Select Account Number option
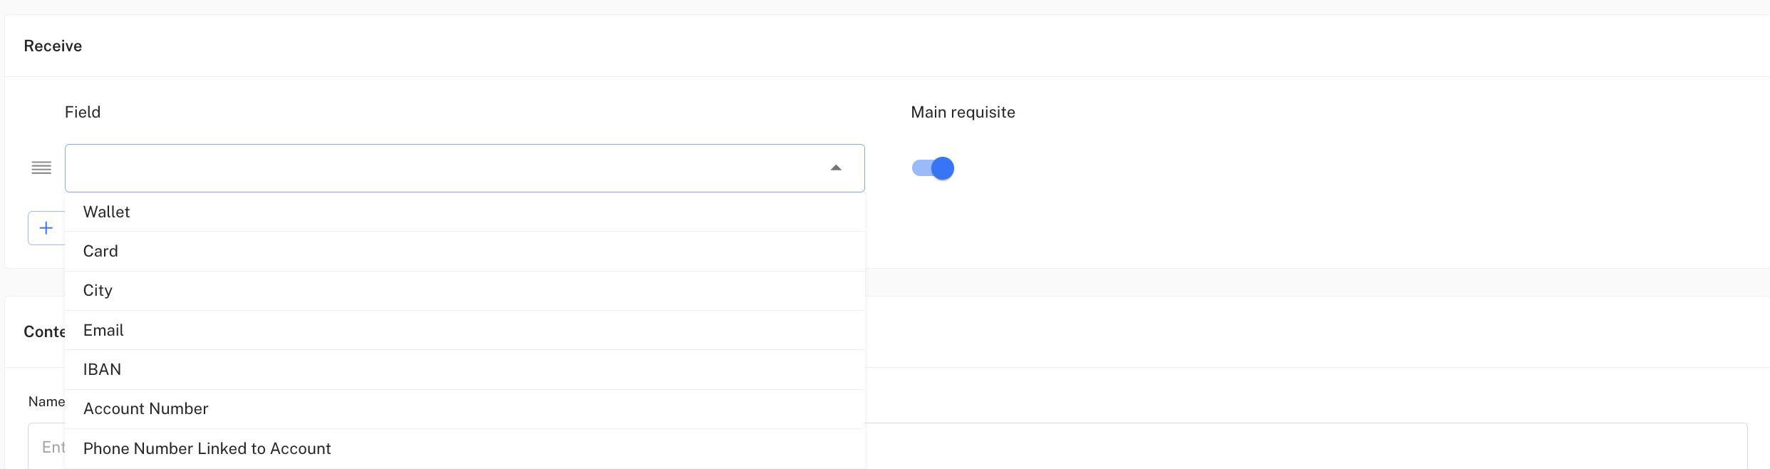 click(146, 409)
